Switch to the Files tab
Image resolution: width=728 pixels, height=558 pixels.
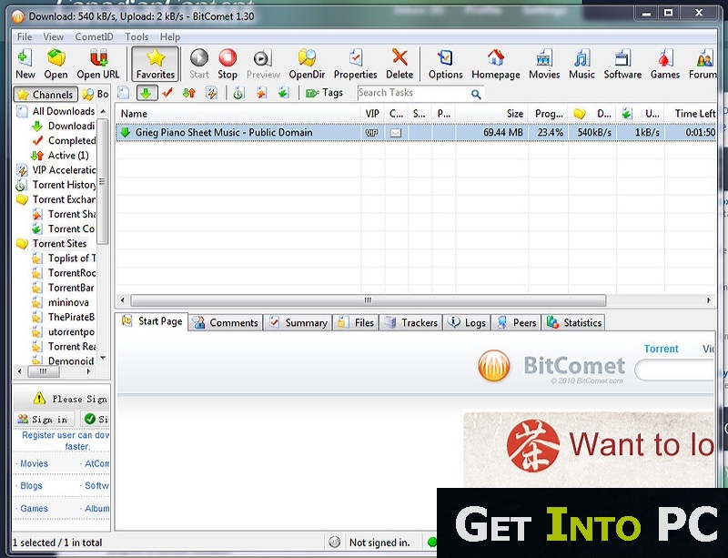point(356,322)
